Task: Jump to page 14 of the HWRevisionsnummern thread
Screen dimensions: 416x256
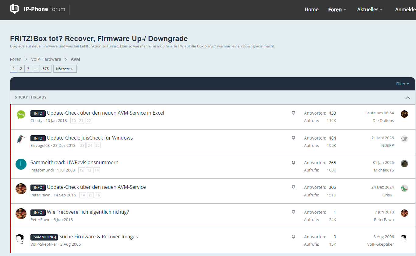Action: (x=97, y=170)
